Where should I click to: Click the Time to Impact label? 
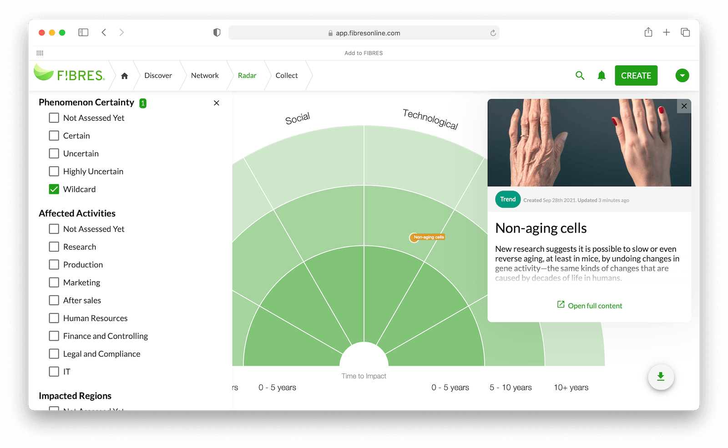pyautogui.click(x=364, y=376)
